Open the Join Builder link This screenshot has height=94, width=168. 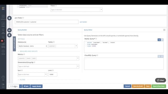(x=83, y=22)
